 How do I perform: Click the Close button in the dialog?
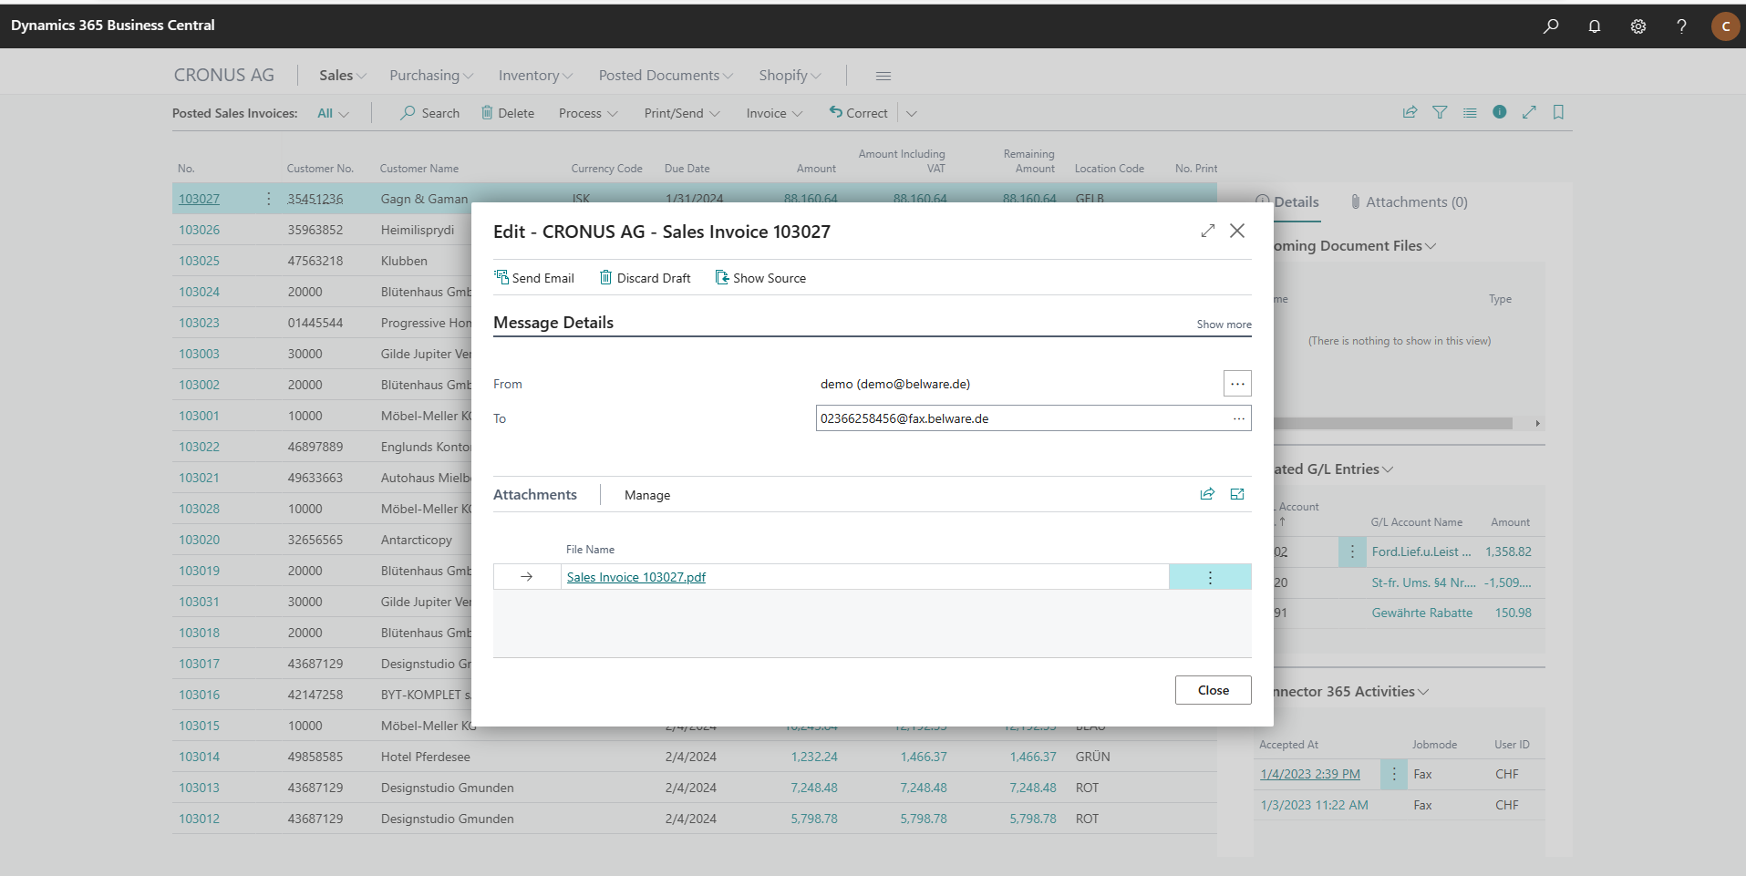coord(1213,690)
